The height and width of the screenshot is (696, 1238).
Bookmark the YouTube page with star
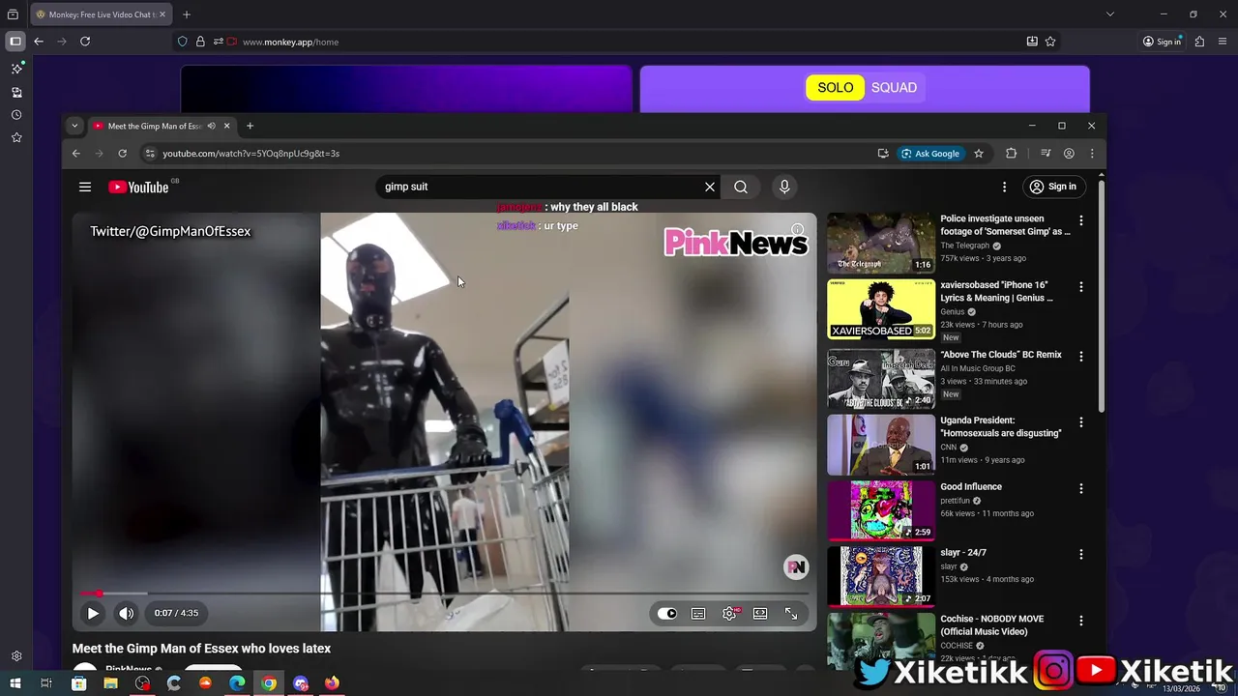(979, 154)
